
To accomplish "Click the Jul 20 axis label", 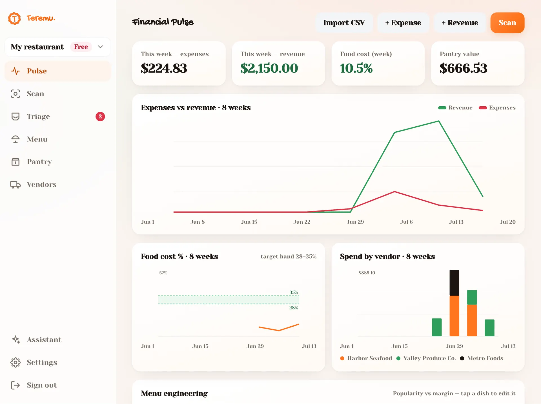I will click(508, 222).
